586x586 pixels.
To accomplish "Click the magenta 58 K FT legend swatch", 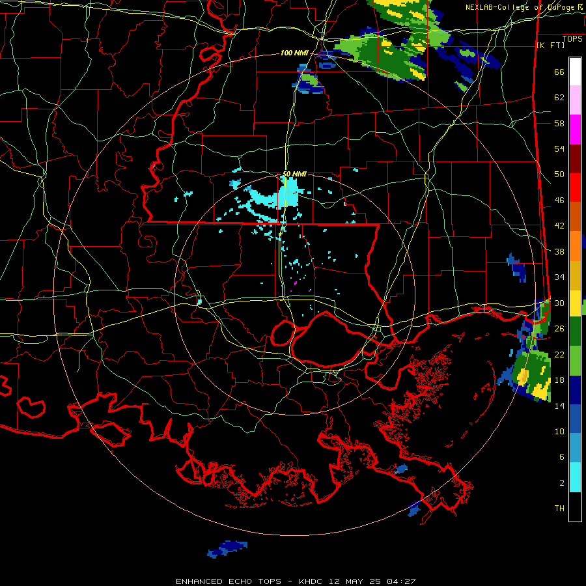I will (x=575, y=130).
